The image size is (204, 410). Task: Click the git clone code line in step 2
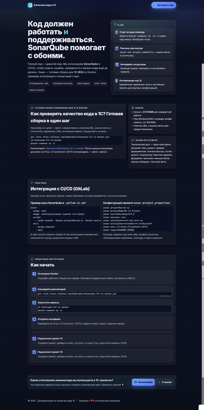pyautogui.click(x=77, y=294)
